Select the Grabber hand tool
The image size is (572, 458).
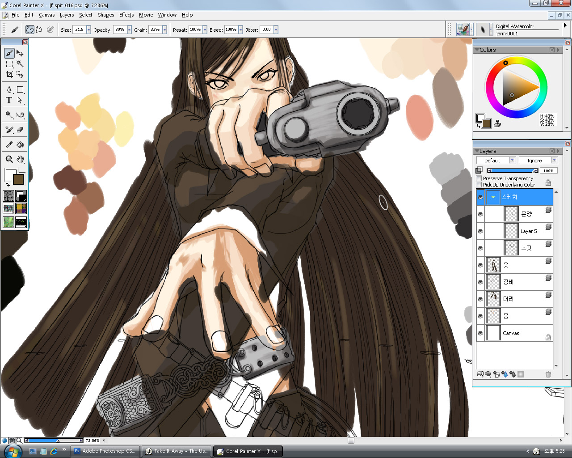20,159
